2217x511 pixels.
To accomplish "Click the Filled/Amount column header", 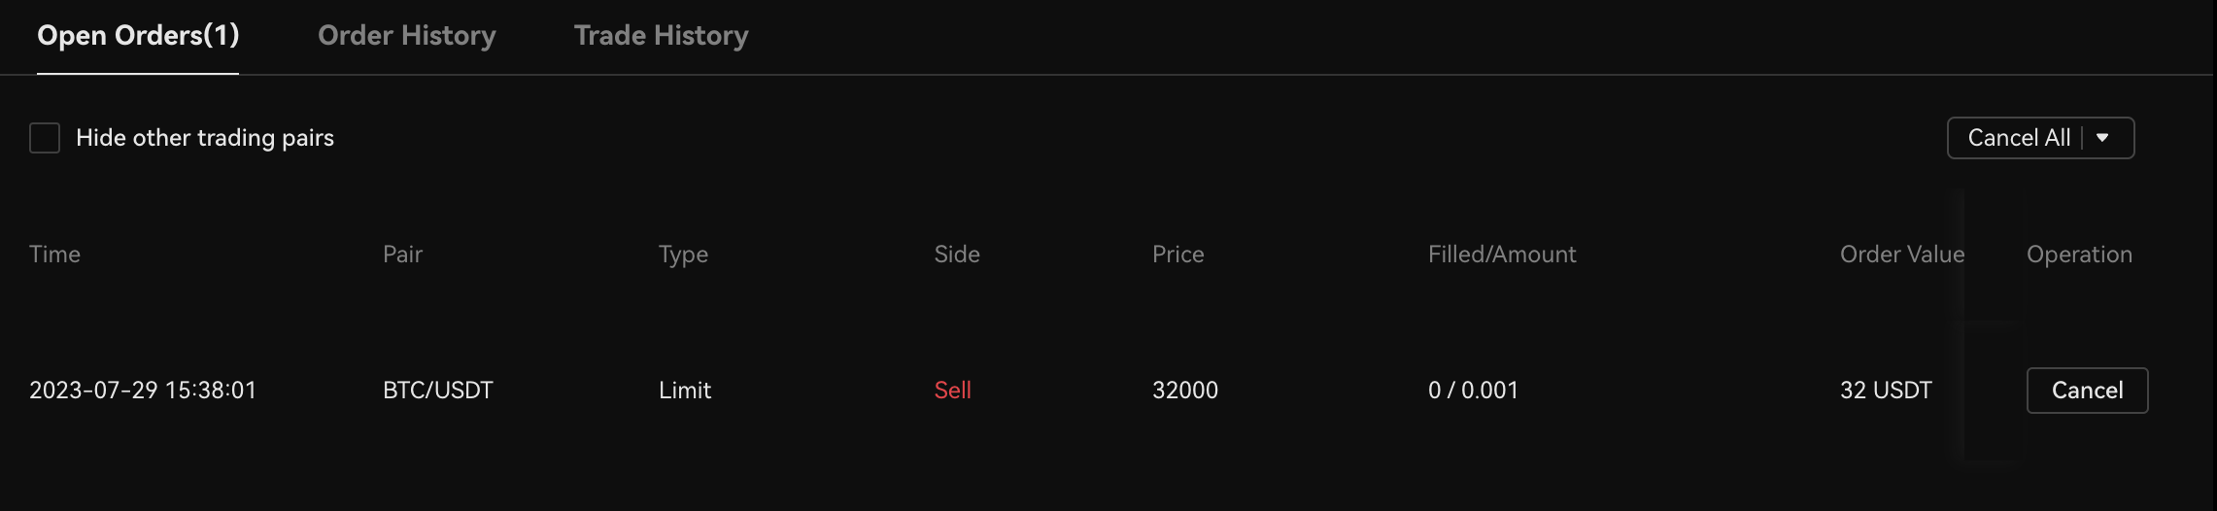I will (1502, 255).
